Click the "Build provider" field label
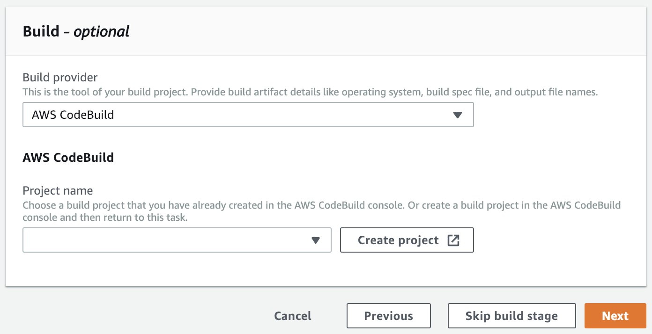Viewport: 652px width, 334px height. pyautogui.click(x=60, y=77)
